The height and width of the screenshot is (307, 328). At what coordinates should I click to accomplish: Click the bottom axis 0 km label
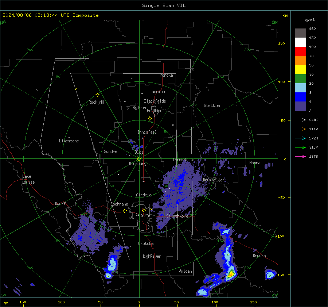[138, 302]
